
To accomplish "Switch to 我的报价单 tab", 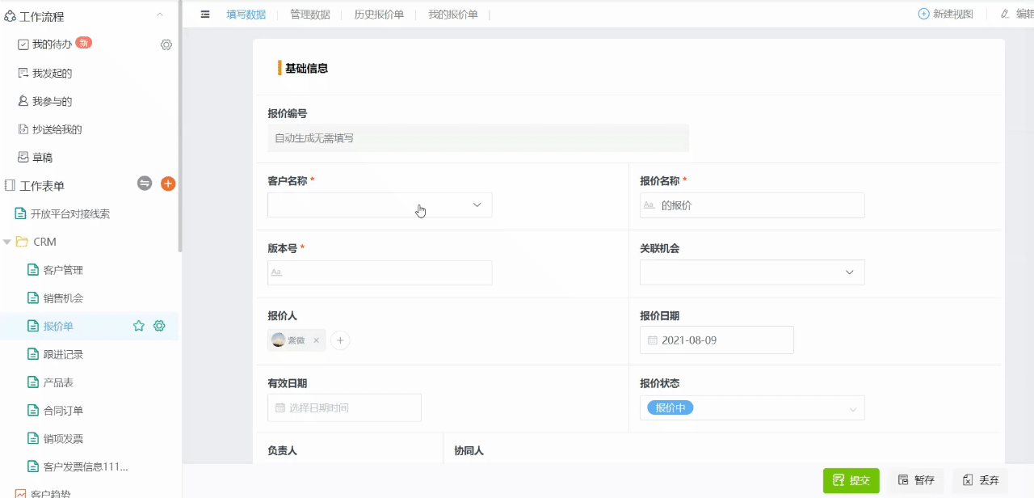I will click(x=453, y=14).
